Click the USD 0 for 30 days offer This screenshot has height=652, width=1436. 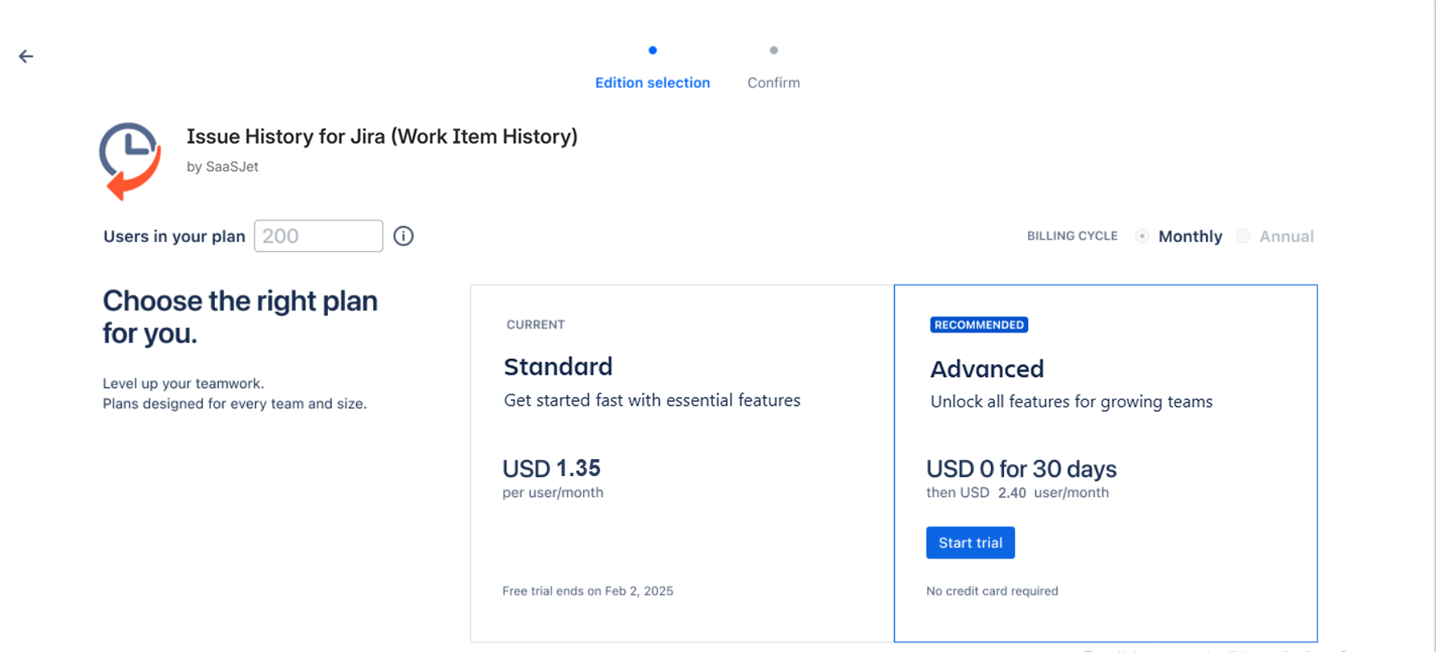[x=1021, y=469]
